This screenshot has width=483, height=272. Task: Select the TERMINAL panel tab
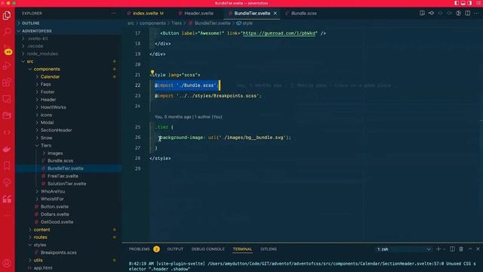242,249
